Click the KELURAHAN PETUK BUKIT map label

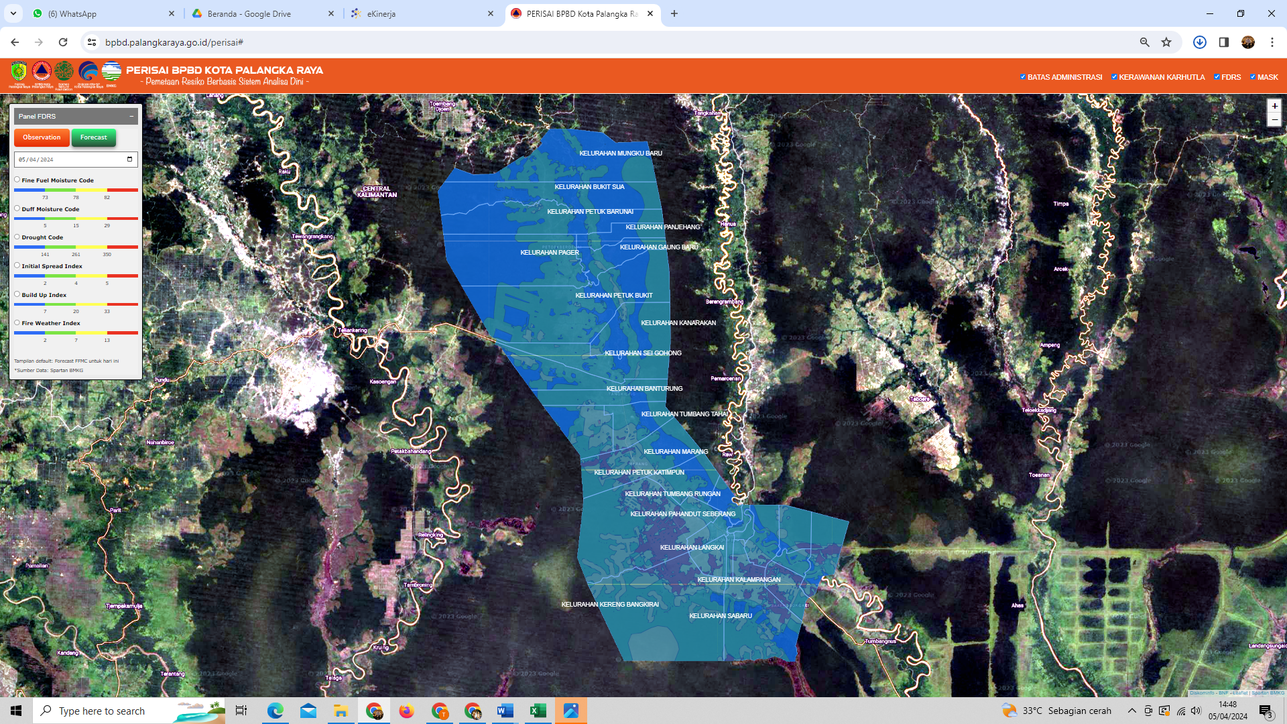click(614, 295)
